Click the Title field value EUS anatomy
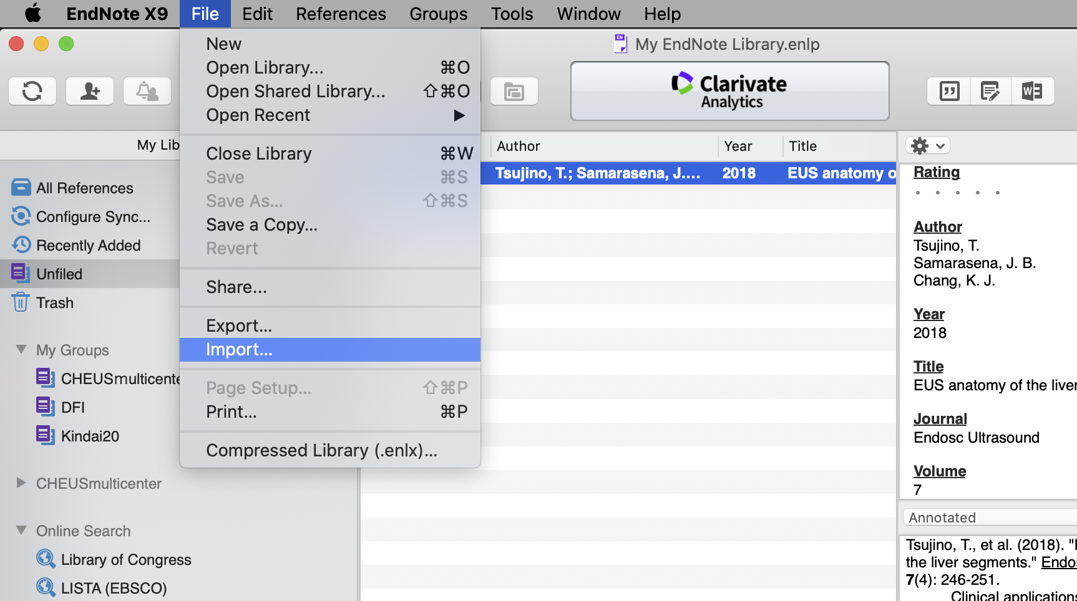This screenshot has width=1077, height=601. (995, 385)
